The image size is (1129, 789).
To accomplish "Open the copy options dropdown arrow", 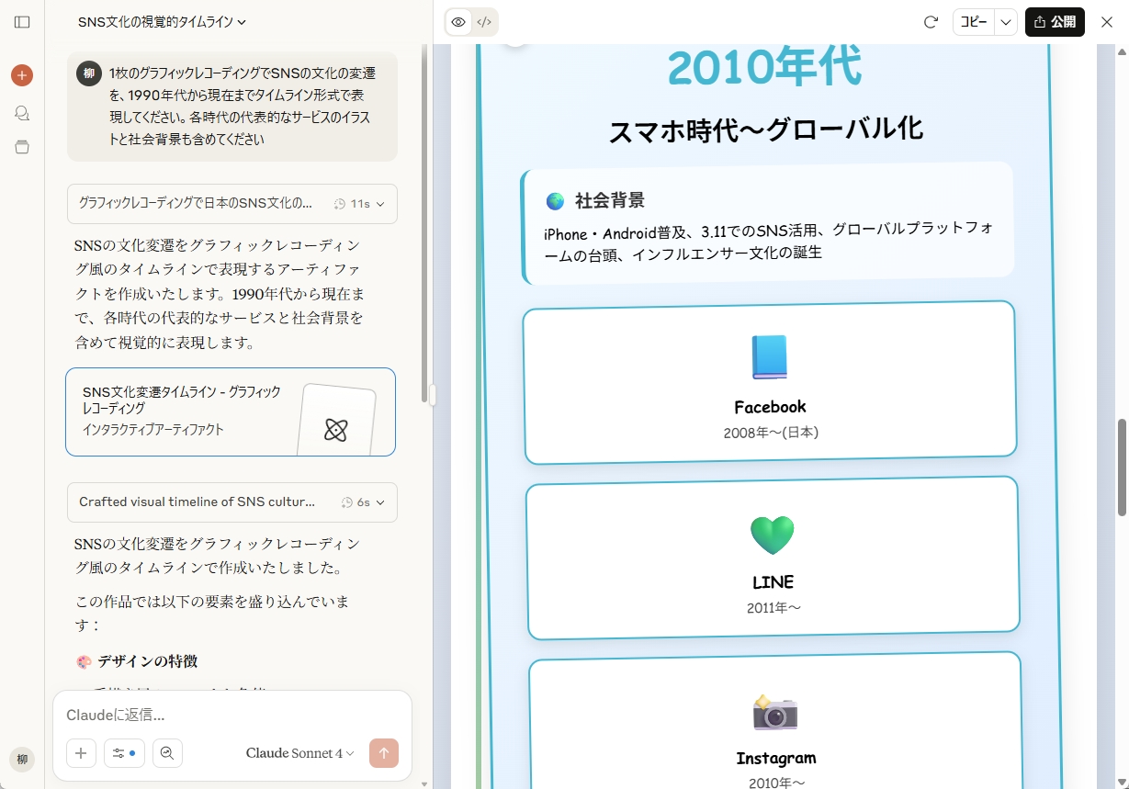I will [1006, 22].
